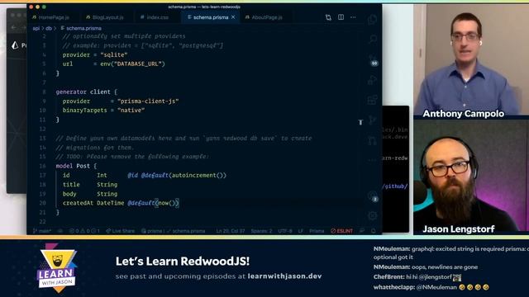Click Anthony Campolo's webcam feed
529x297 pixels.
(471, 61)
